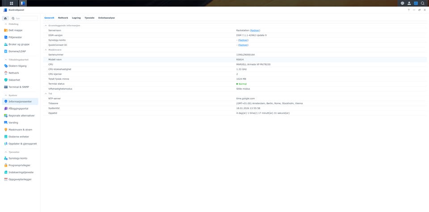Collapse the Maskinvare info group
The height and width of the screenshot is (212, 429).
(46, 50)
